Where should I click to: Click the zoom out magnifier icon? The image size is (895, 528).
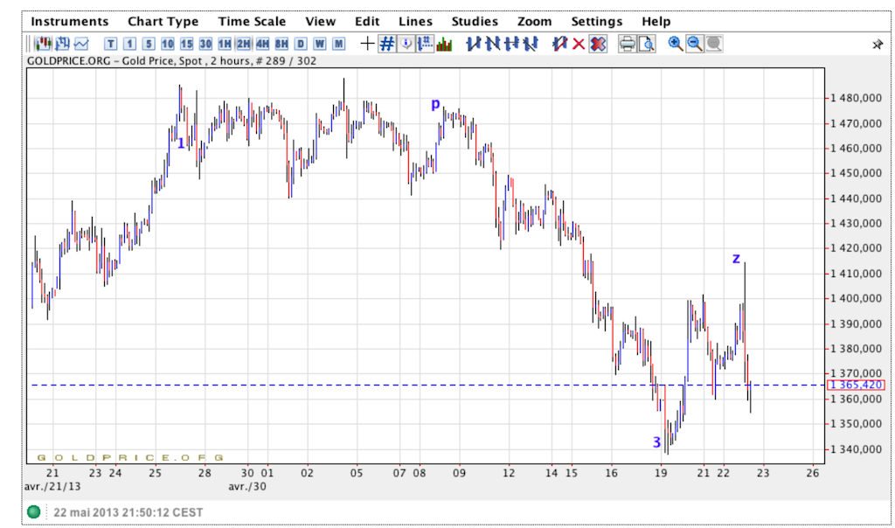coord(694,44)
